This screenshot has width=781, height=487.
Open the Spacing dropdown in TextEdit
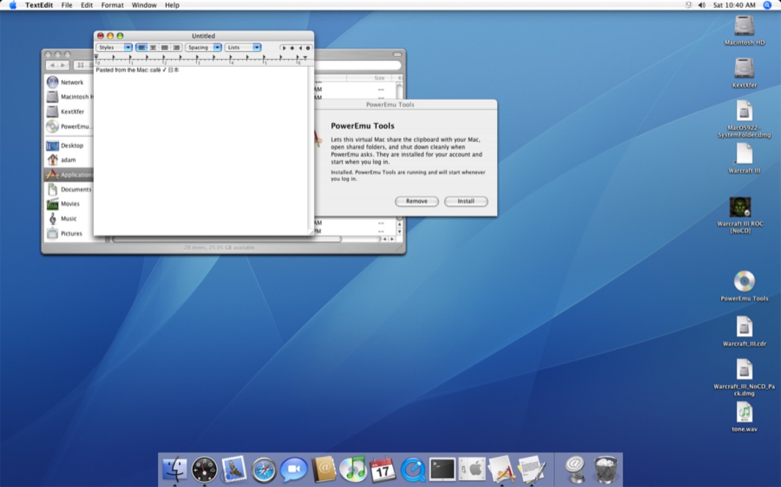point(204,47)
